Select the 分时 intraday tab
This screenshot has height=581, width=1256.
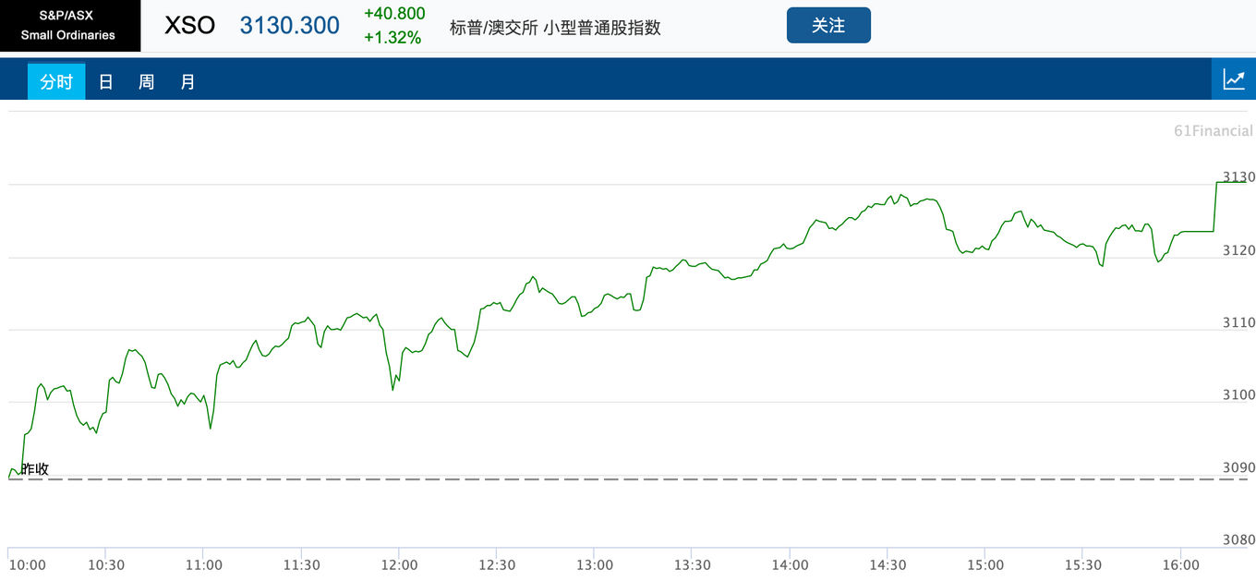pyautogui.click(x=56, y=81)
